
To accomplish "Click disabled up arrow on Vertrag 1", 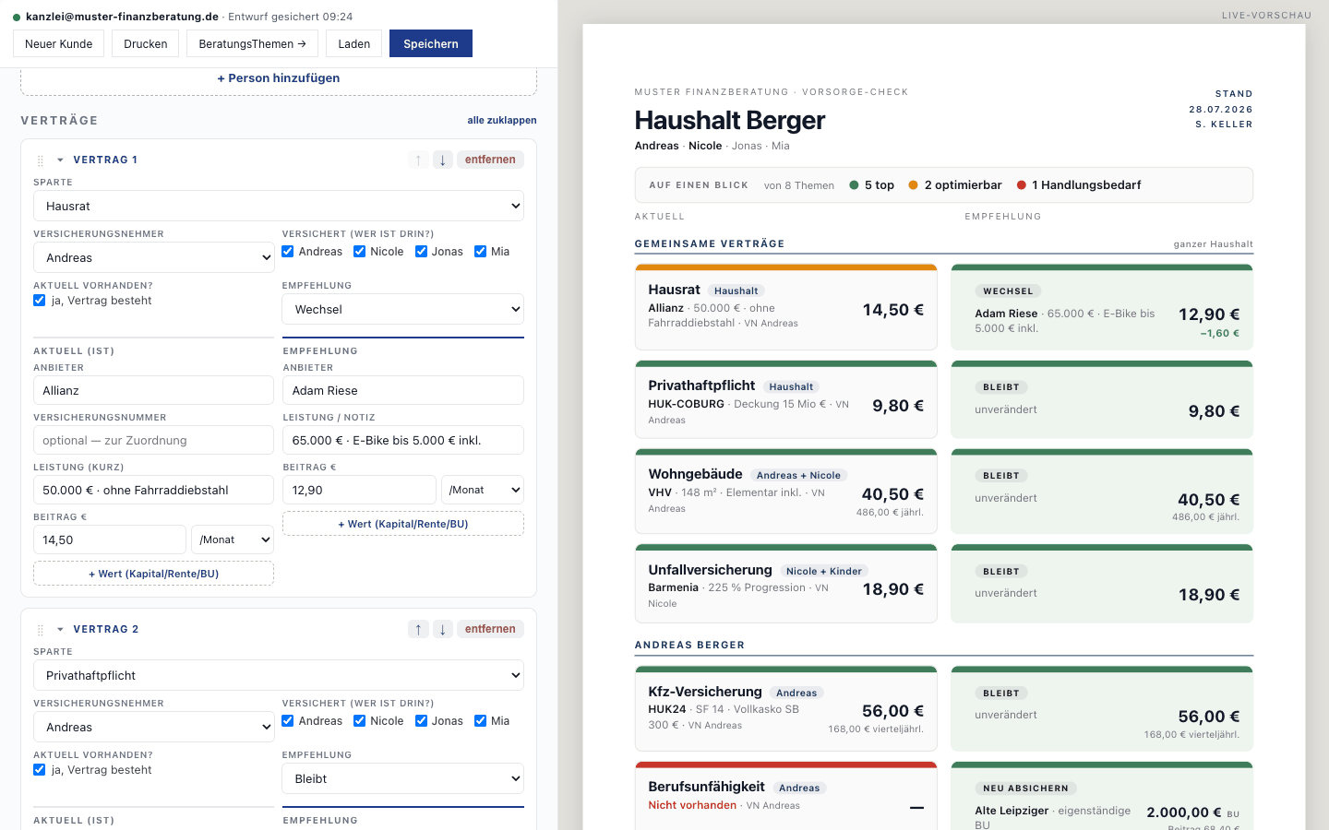I will [418, 160].
